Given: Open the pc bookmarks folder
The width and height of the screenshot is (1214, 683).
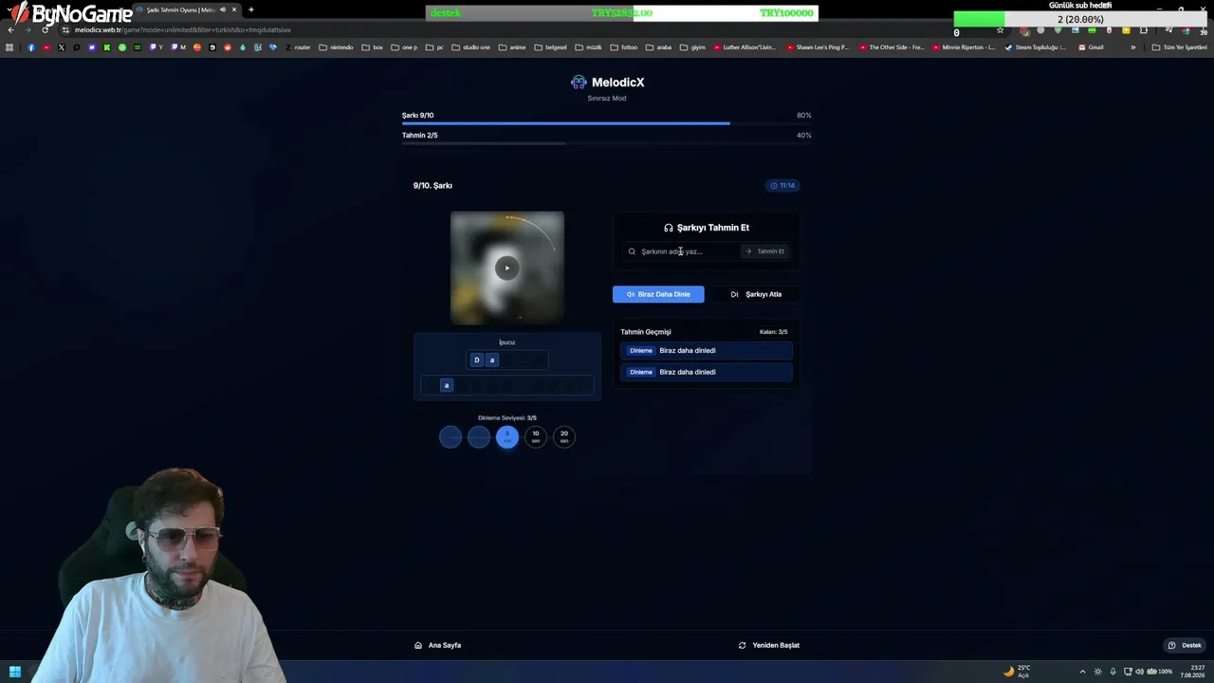Looking at the screenshot, I should [x=434, y=47].
